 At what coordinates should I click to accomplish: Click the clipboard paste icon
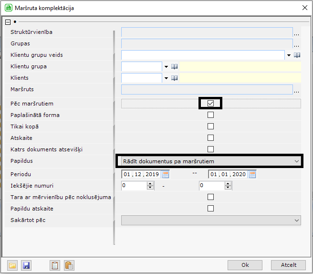pyautogui.click(x=69, y=265)
